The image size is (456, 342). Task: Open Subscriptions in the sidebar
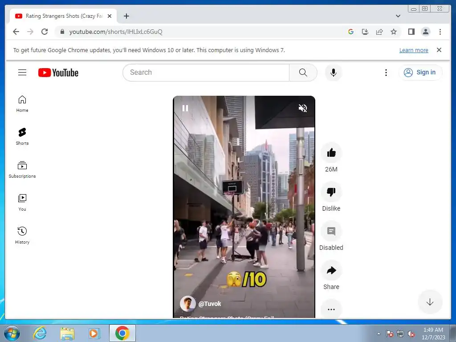[22, 170]
